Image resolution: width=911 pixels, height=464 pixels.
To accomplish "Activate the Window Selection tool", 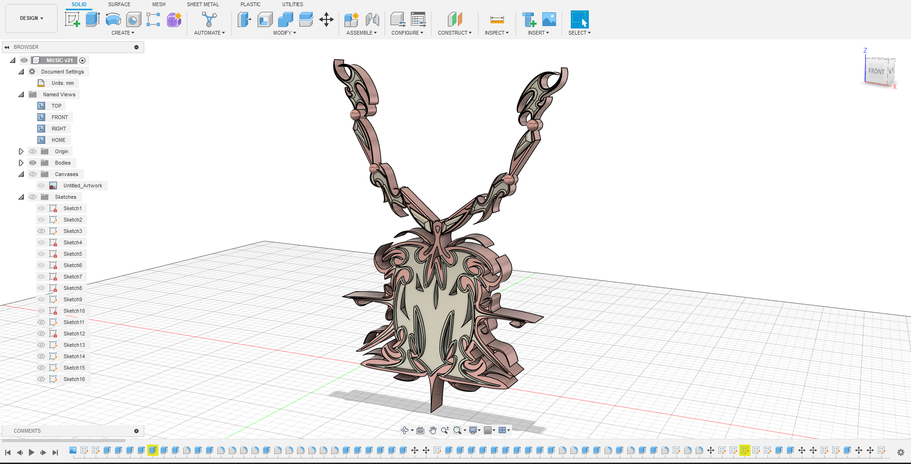I will tap(579, 19).
